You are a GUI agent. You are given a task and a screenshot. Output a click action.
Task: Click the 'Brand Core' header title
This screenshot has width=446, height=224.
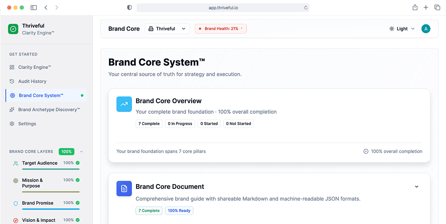click(x=124, y=29)
